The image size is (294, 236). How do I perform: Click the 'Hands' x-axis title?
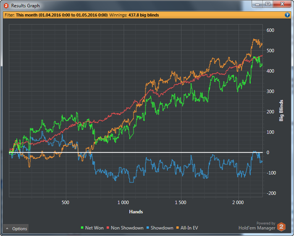click(x=136, y=212)
